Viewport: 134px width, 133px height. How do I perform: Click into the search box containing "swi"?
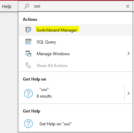click(75, 6)
